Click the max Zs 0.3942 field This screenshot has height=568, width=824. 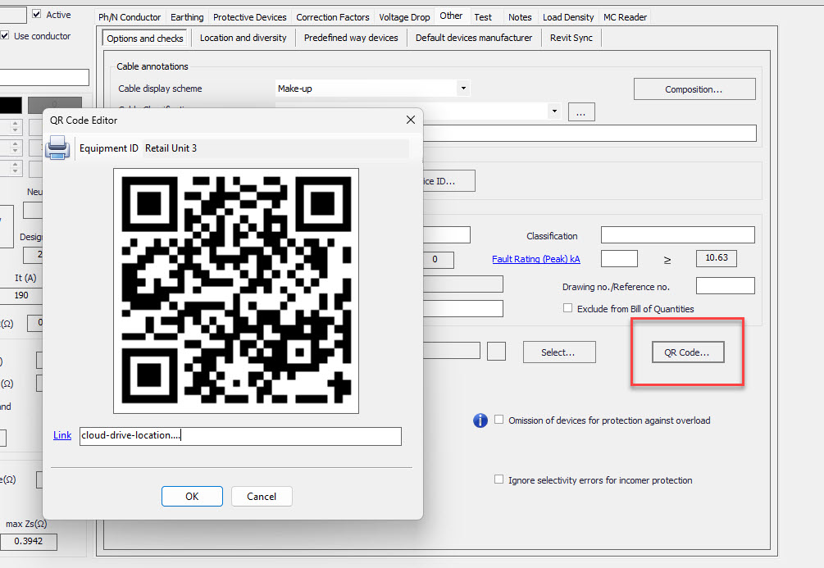[x=29, y=541]
